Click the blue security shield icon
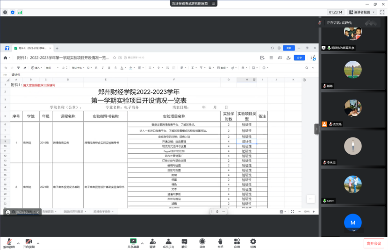 click(x=13, y=12)
